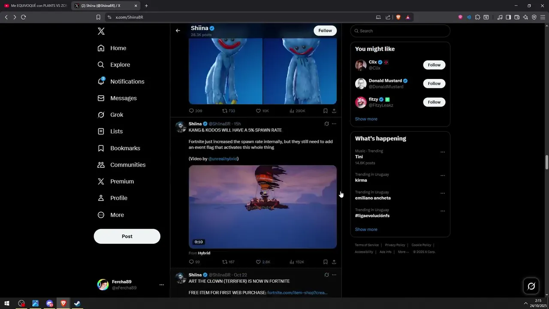Open Brave Shields lion icon
This screenshot has width=549, height=309.
click(398, 17)
